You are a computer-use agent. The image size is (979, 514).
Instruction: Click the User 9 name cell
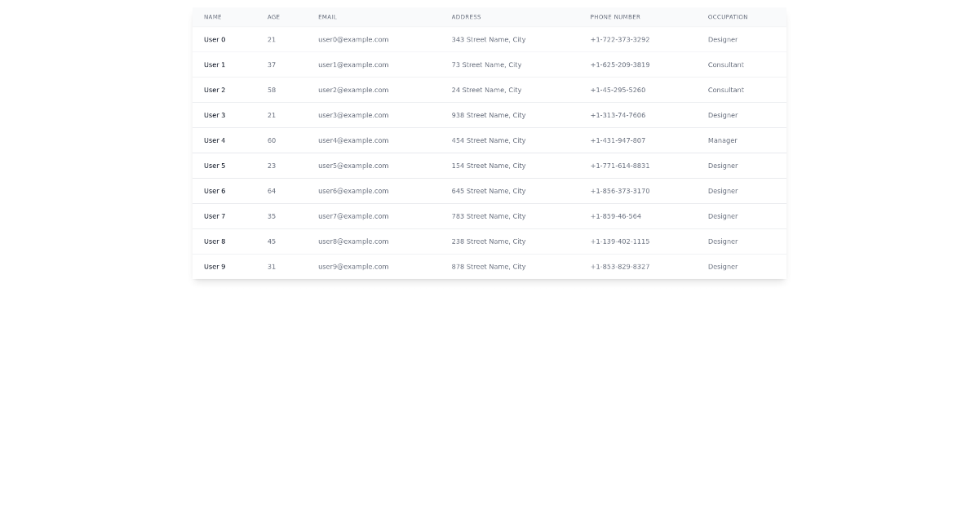click(x=215, y=268)
